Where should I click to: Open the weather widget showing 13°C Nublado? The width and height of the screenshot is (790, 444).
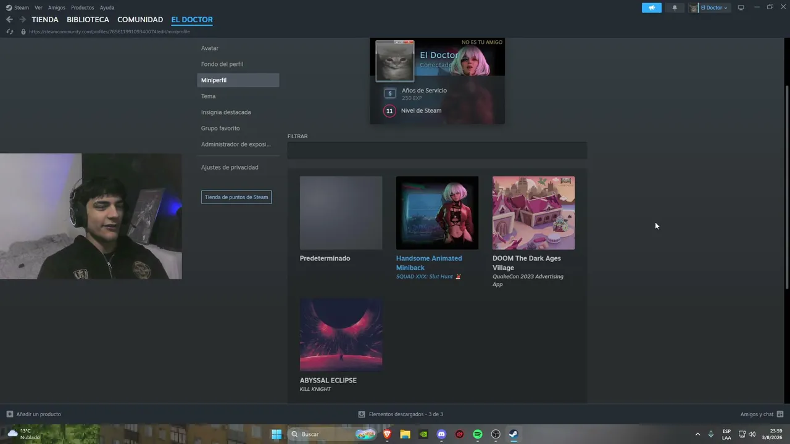tap(23, 434)
